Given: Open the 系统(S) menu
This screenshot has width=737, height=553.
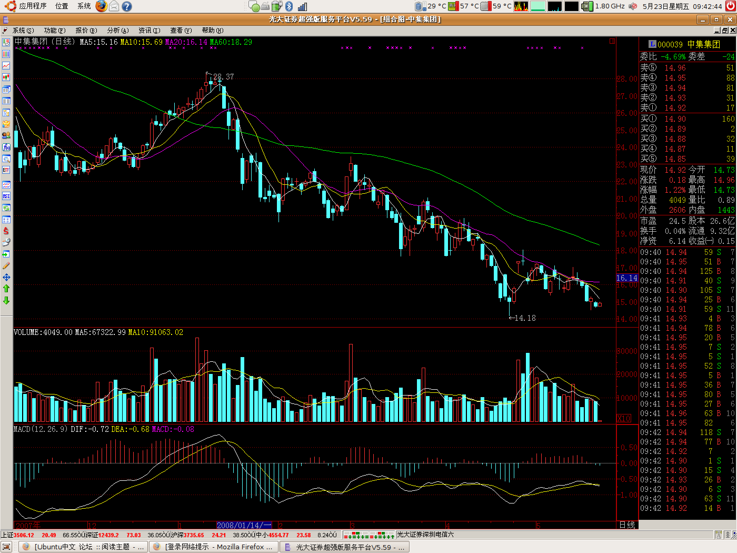Looking at the screenshot, I should tap(23, 31).
